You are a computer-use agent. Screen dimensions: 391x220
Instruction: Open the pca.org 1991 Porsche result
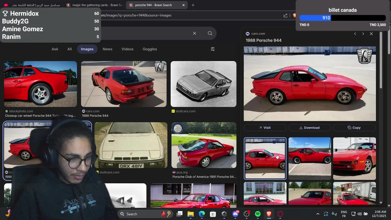point(204,145)
